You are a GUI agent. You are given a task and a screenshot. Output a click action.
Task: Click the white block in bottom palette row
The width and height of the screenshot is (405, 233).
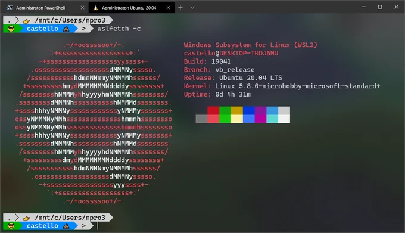click(284, 119)
